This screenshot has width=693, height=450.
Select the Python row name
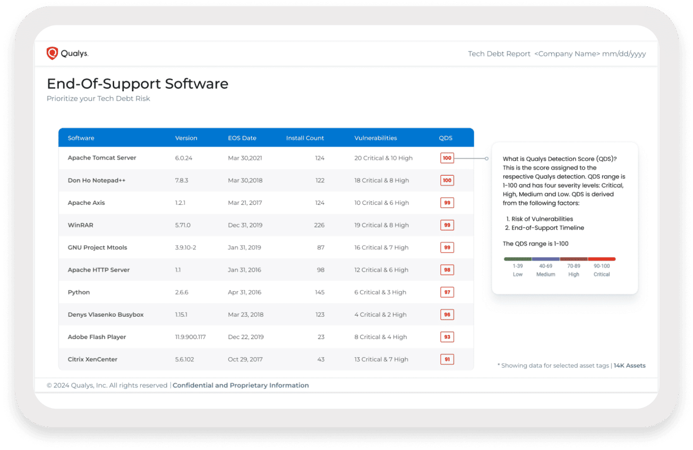tap(79, 292)
